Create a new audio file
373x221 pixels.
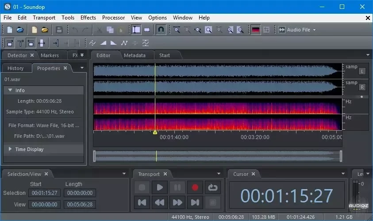click(x=10, y=30)
